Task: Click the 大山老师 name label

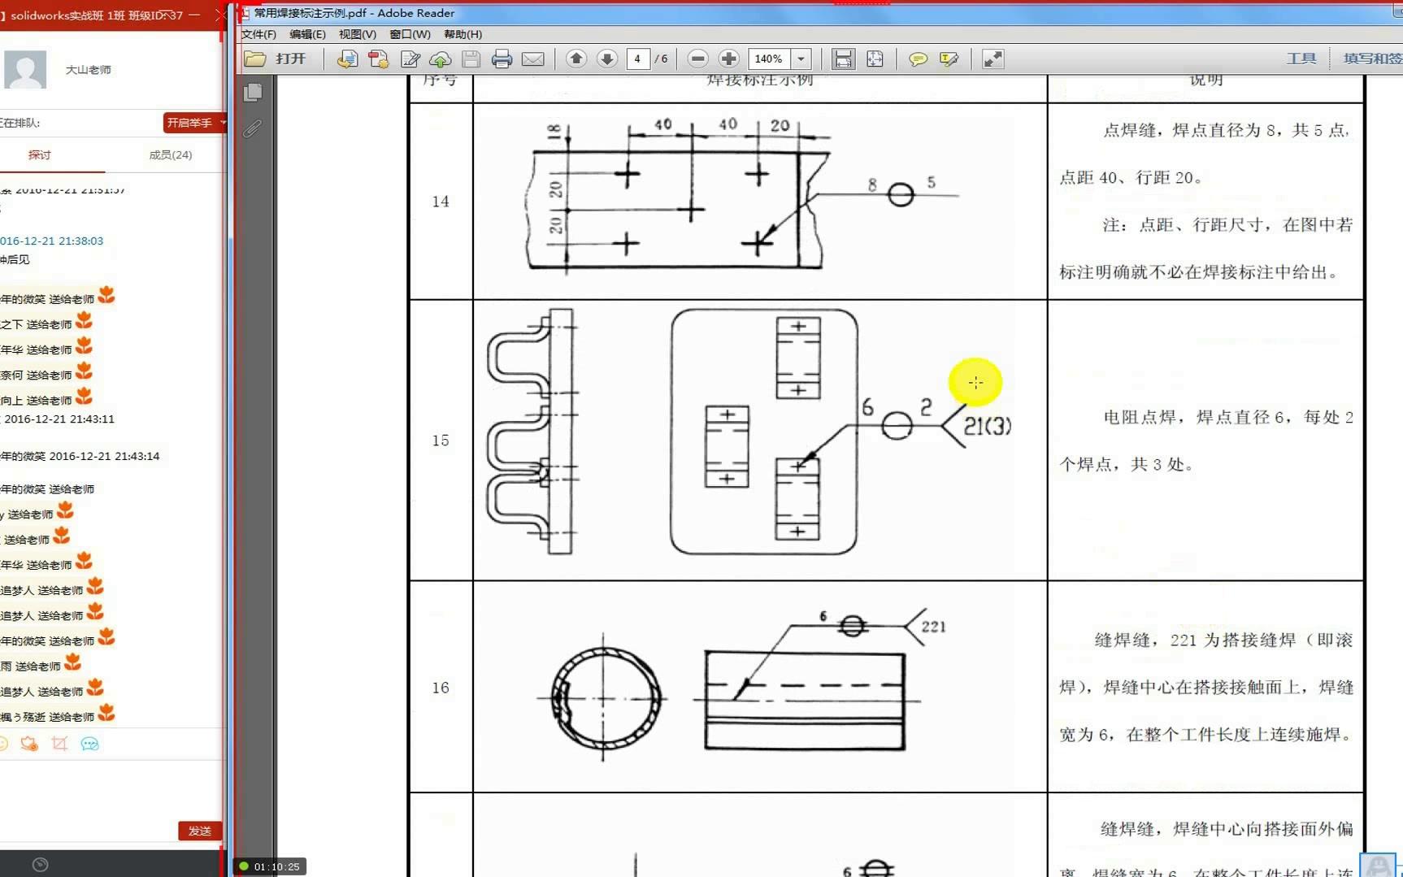Action: 89,70
